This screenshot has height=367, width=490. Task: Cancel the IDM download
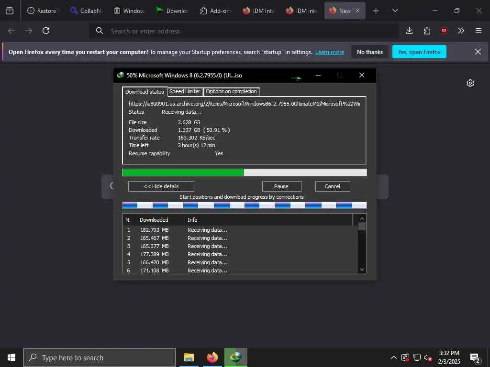click(x=333, y=186)
